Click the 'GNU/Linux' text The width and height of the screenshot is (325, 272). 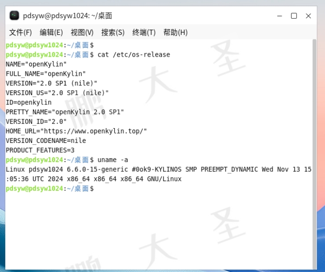pyautogui.click(x=164, y=179)
